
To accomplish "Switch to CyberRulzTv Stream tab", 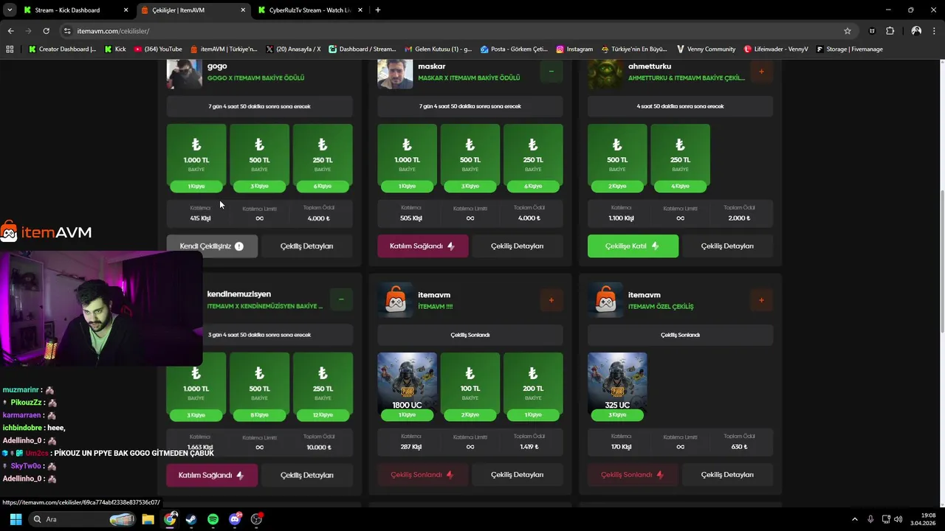I will (x=309, y=10).
